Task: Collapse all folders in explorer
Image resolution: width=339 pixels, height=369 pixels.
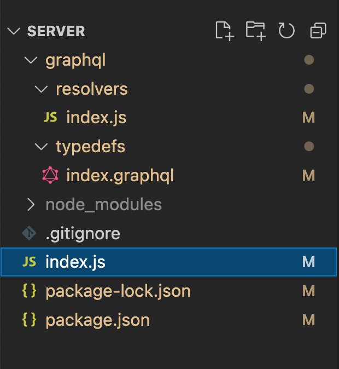Action: (318, 31)
